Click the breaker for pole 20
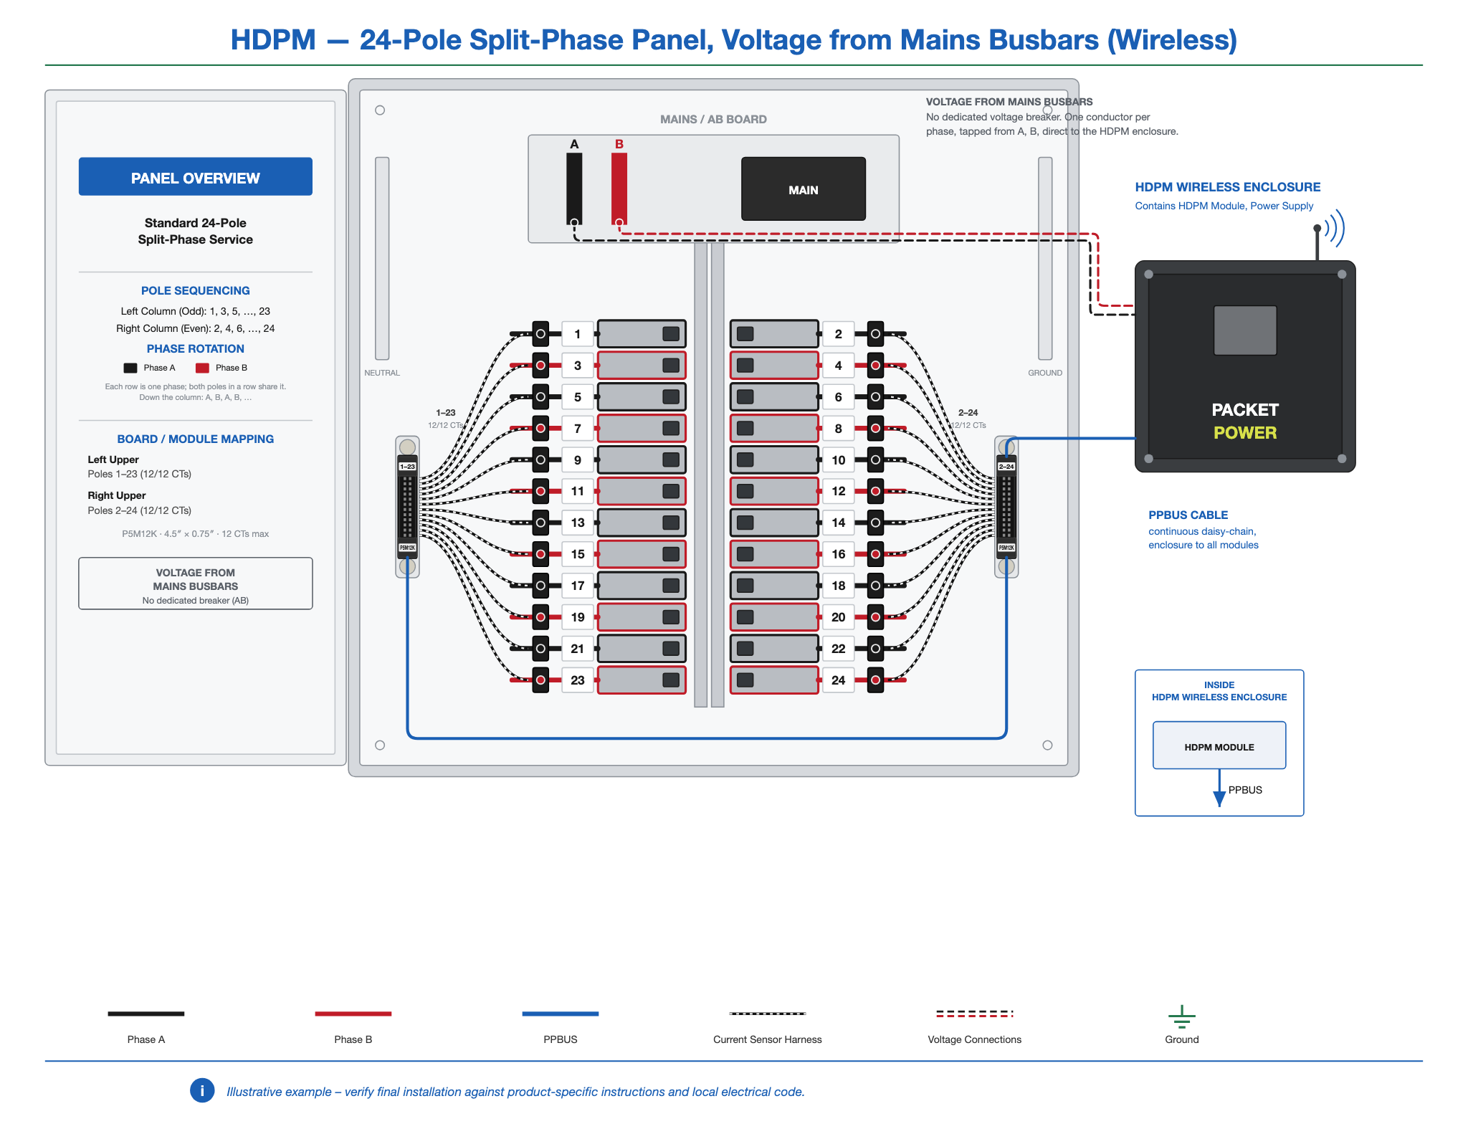Image resolution: width=1468 pixels, height=1124 pixels. coord(774,617)
